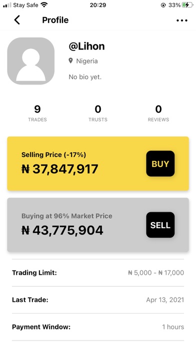The image size is (196, 348).
Task: Tap the Last Trade date row
Action: (x=98, y=300)
